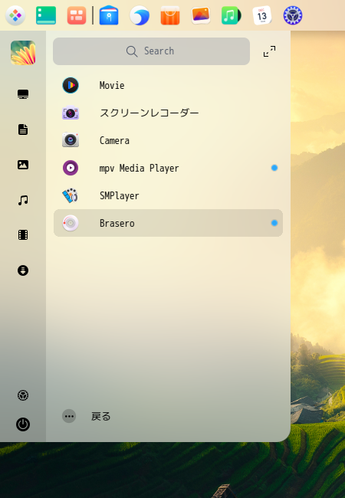Open SMPlayer from the list
Screen dimensions: 345x498
click(x=168, y=195)
